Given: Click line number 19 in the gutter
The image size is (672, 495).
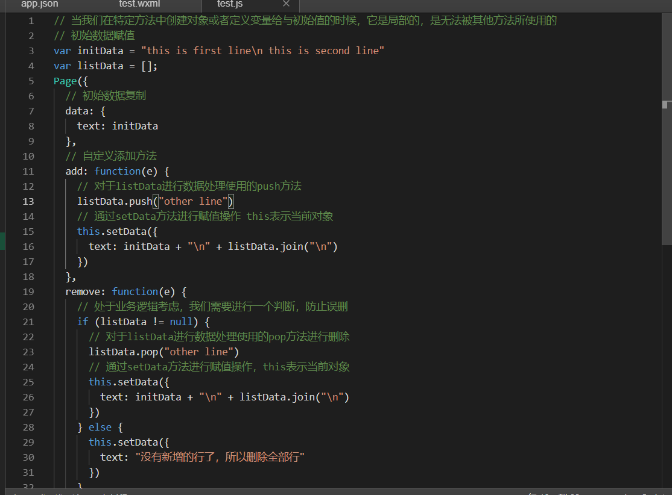Looking at the screenshot, I should [x=28, y=292].
